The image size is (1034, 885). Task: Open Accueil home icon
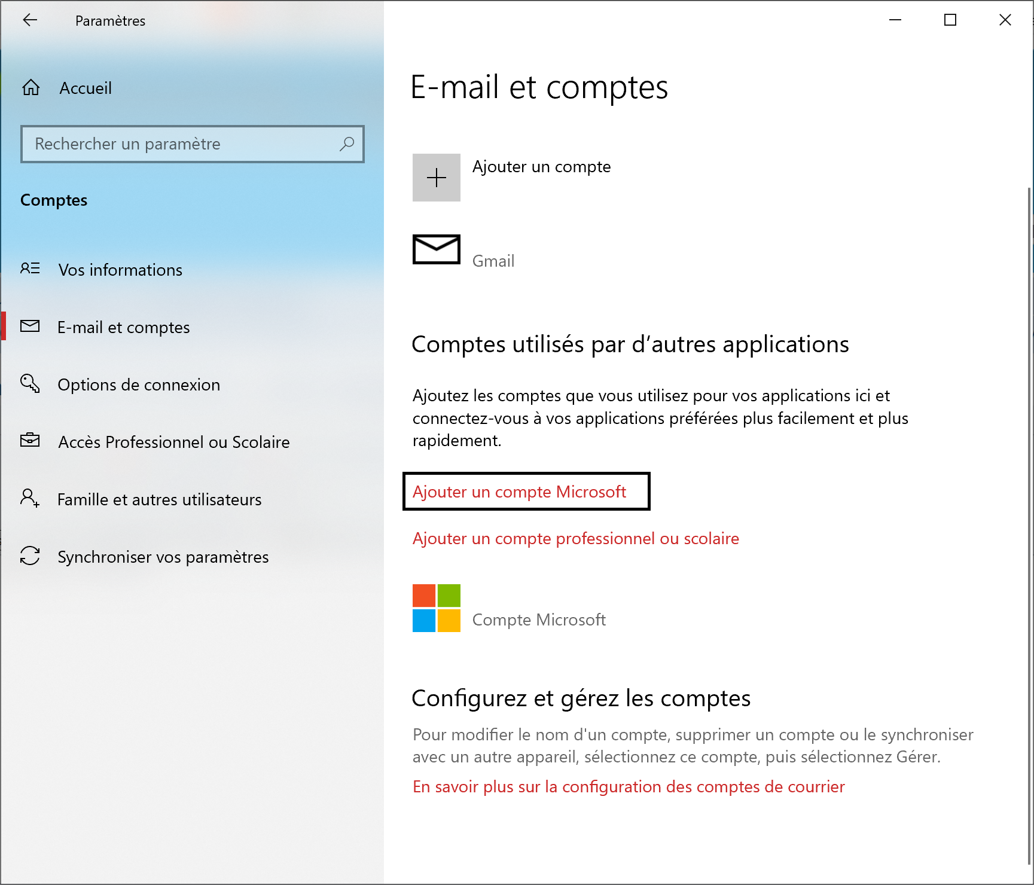coord(31,88)
